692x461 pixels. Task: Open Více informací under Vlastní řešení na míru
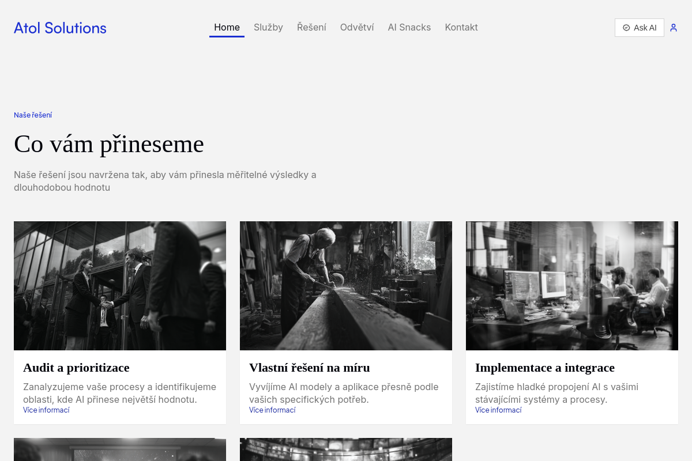pyautogui.click(x=272, y=410)
